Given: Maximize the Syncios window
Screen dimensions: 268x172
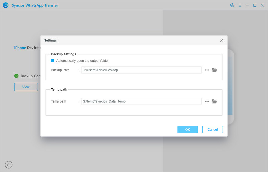Looking at the screenshot, I should pos(255,5).
